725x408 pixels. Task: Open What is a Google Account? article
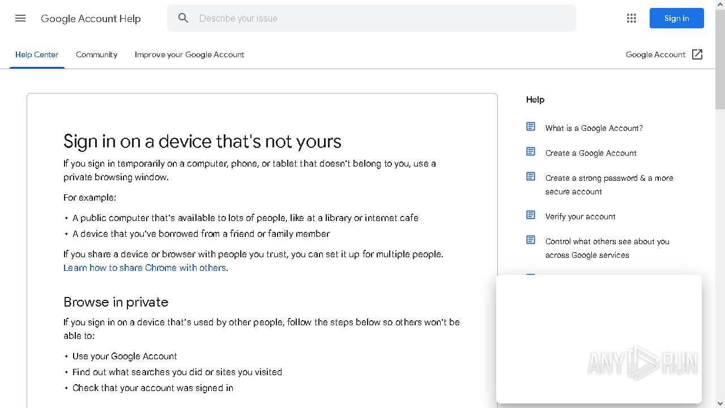click(594, 128)
